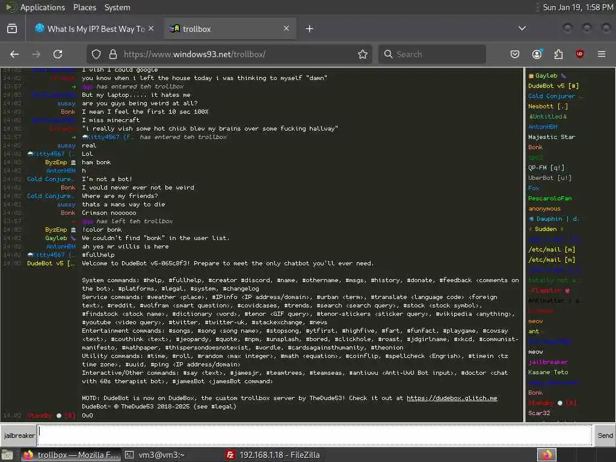Select ant in the user list
616x462 pixels.
click(534, 331)
